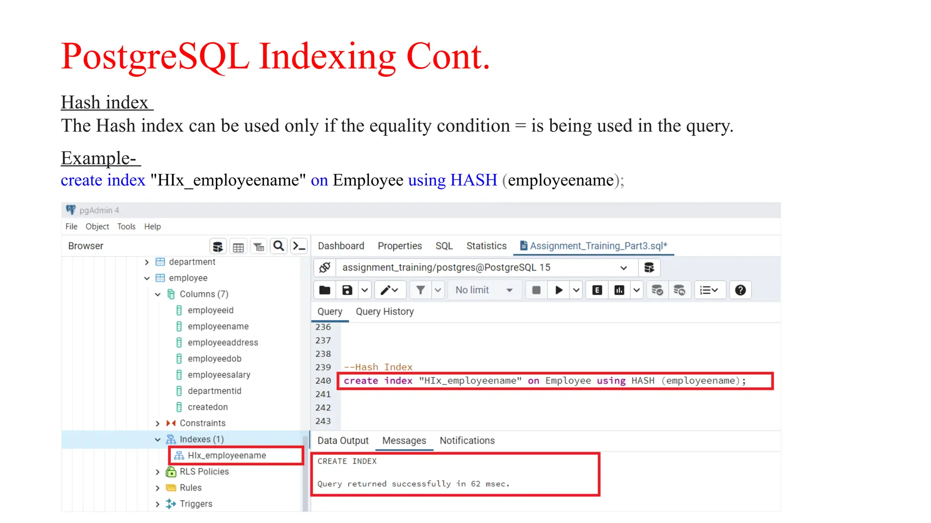The image size is (931, 523).
Task: Open the File menu
Action: coord(71,227)
